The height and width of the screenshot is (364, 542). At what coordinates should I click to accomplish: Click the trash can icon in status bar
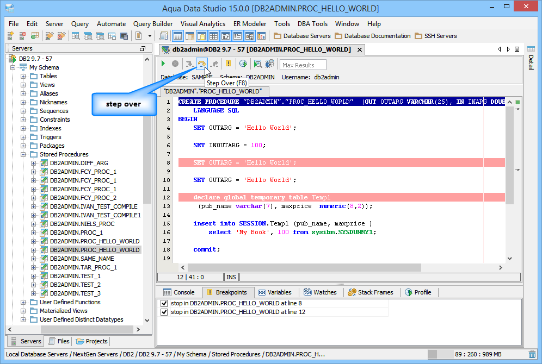click(x=532, y=354)
